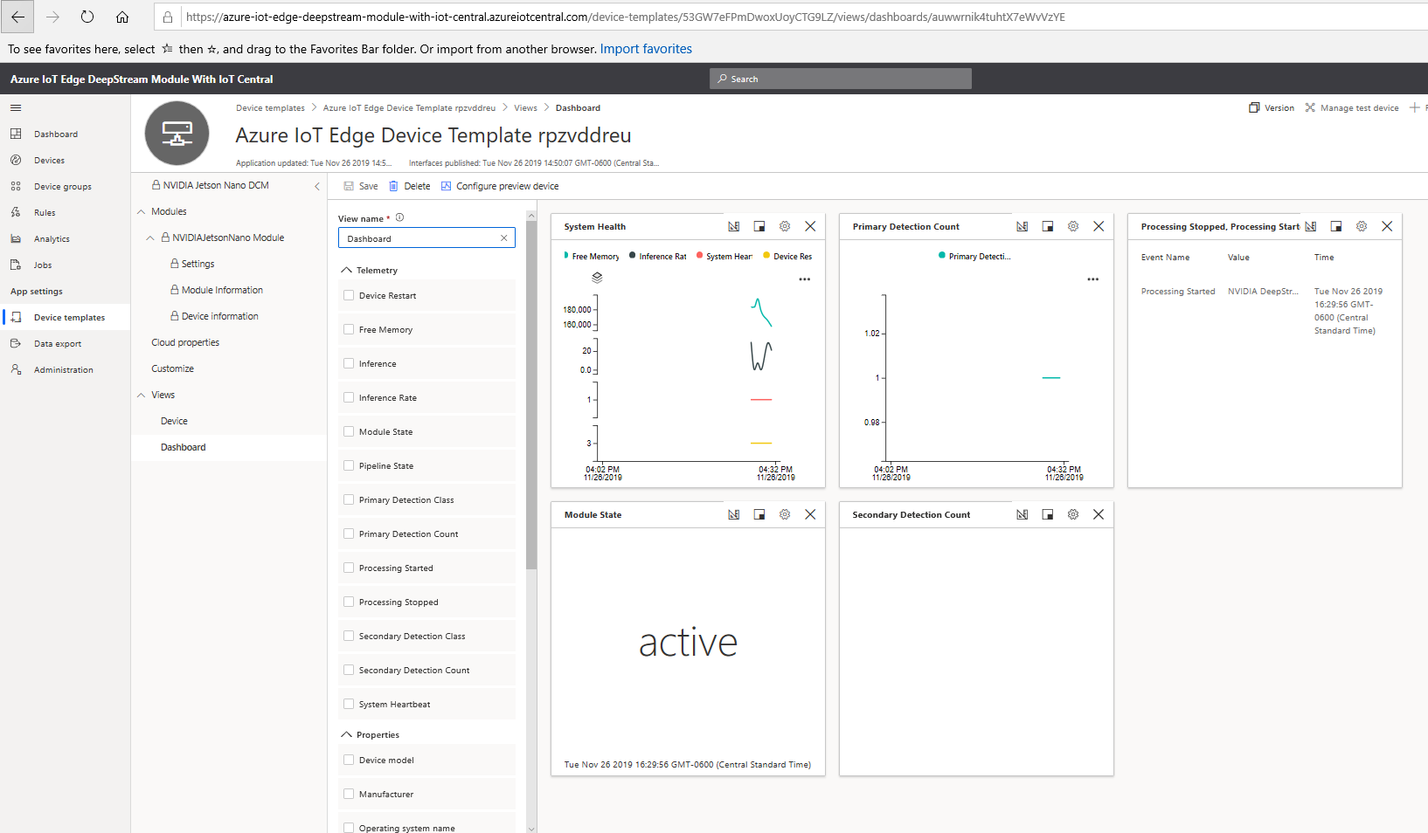Viewport: 1428px width, 833px height.
Task: Check the Device Restart checkbox
Action: tap(350, 295)
